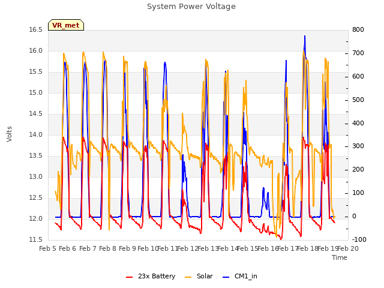Select the 'Solar' legend label

point(205,276)
